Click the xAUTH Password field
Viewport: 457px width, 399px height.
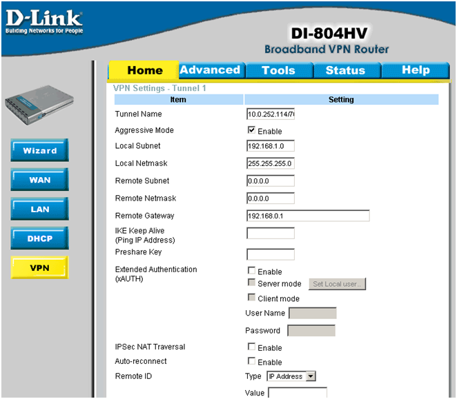(x=311, y=331)
